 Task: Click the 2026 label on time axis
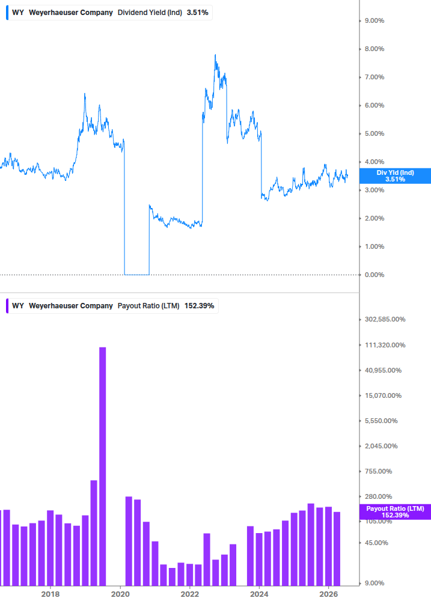(329, 594)
